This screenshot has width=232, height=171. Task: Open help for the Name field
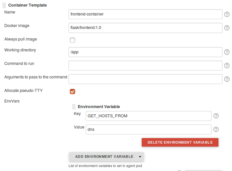227,14
